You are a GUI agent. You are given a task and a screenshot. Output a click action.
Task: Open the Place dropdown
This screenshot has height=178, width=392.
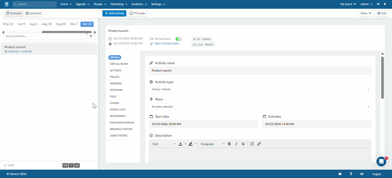[260, 107]
